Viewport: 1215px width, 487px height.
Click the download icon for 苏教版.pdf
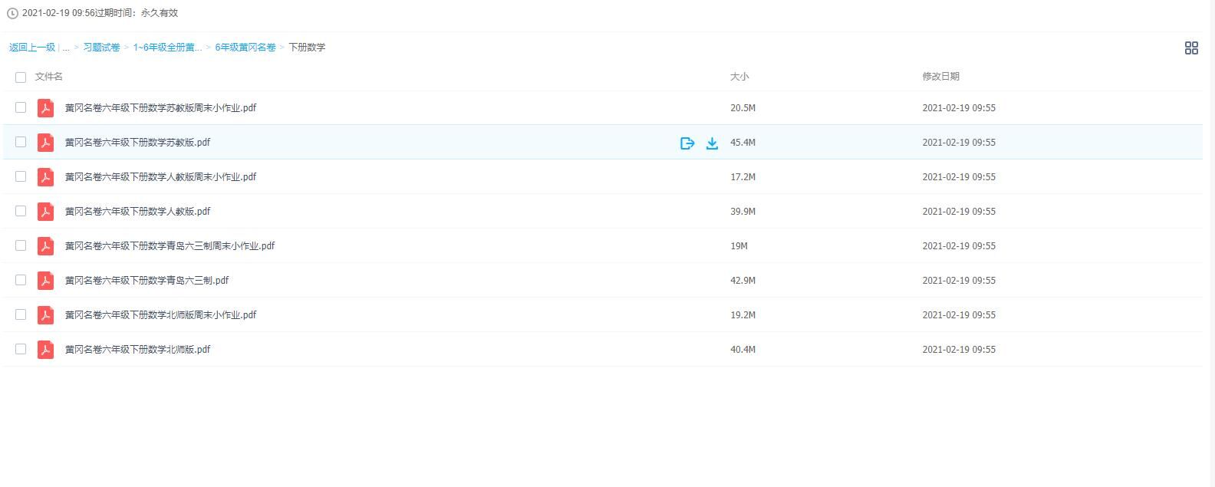click(x=712, y=143)
